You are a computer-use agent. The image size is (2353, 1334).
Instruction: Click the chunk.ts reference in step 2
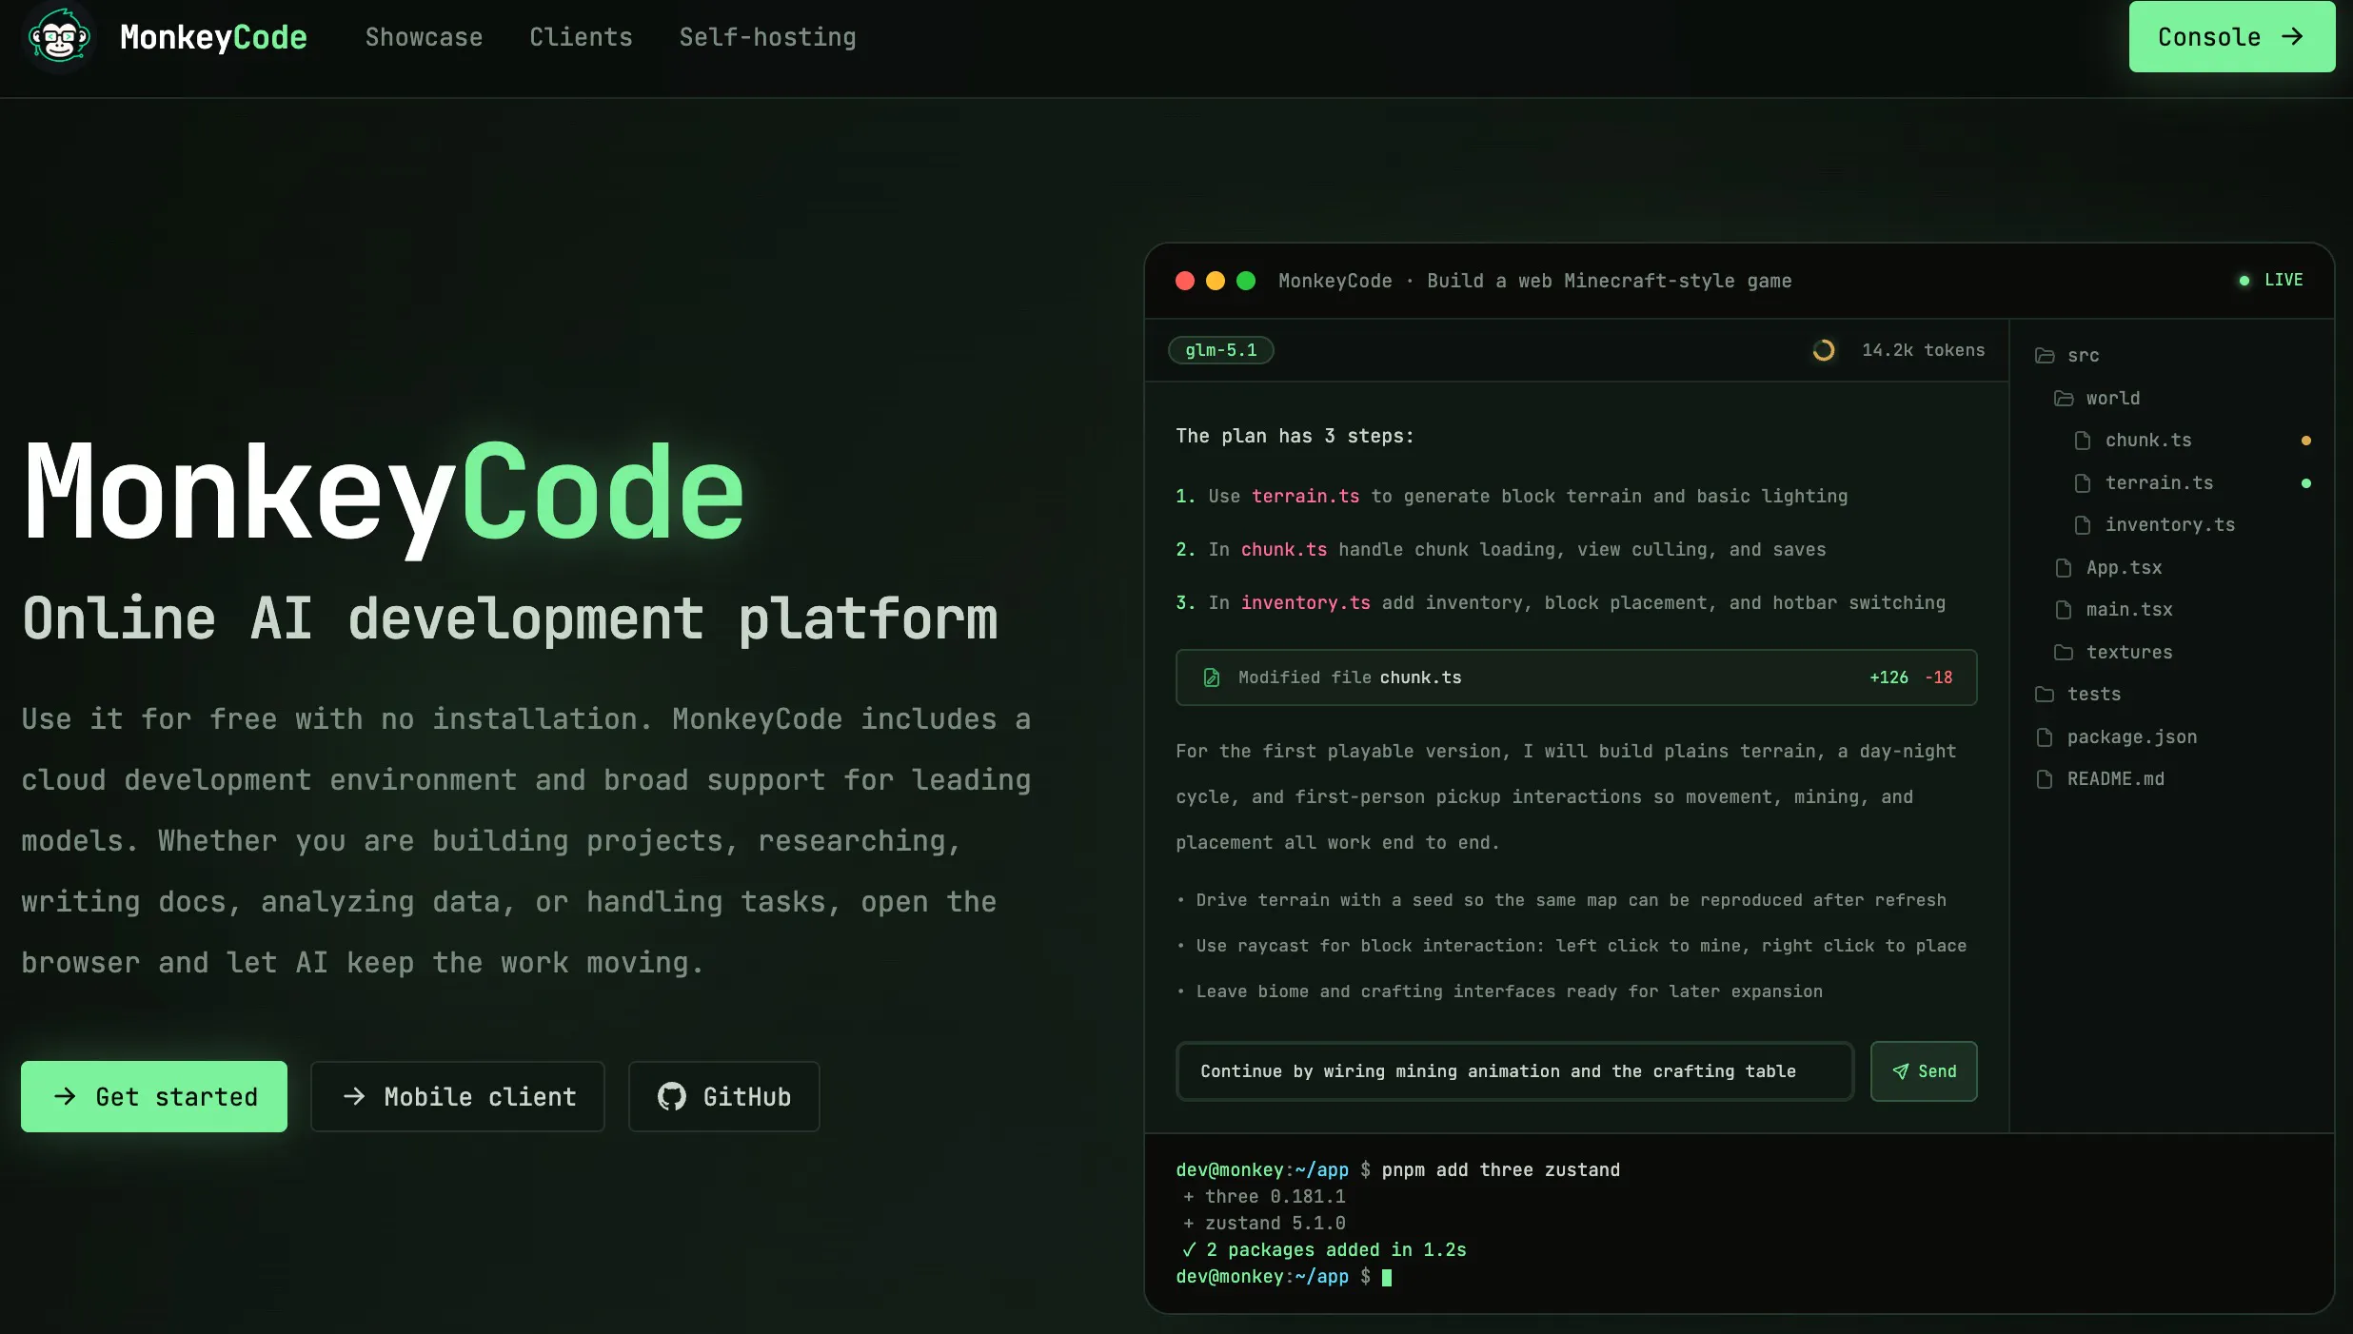pyautogui.click(x=1283, y=549)
